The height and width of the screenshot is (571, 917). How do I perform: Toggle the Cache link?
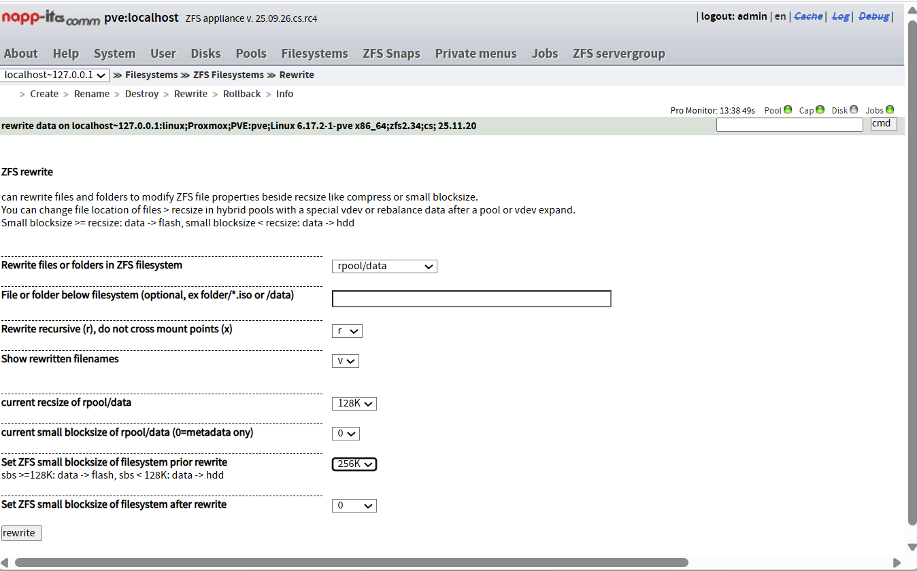coord(808,16)
